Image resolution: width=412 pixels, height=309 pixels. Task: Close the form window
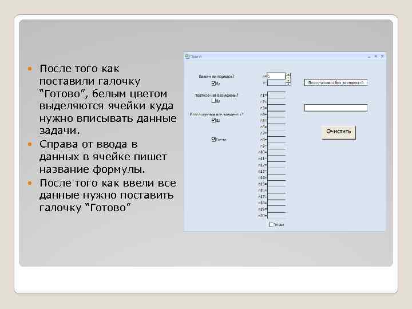382,57
